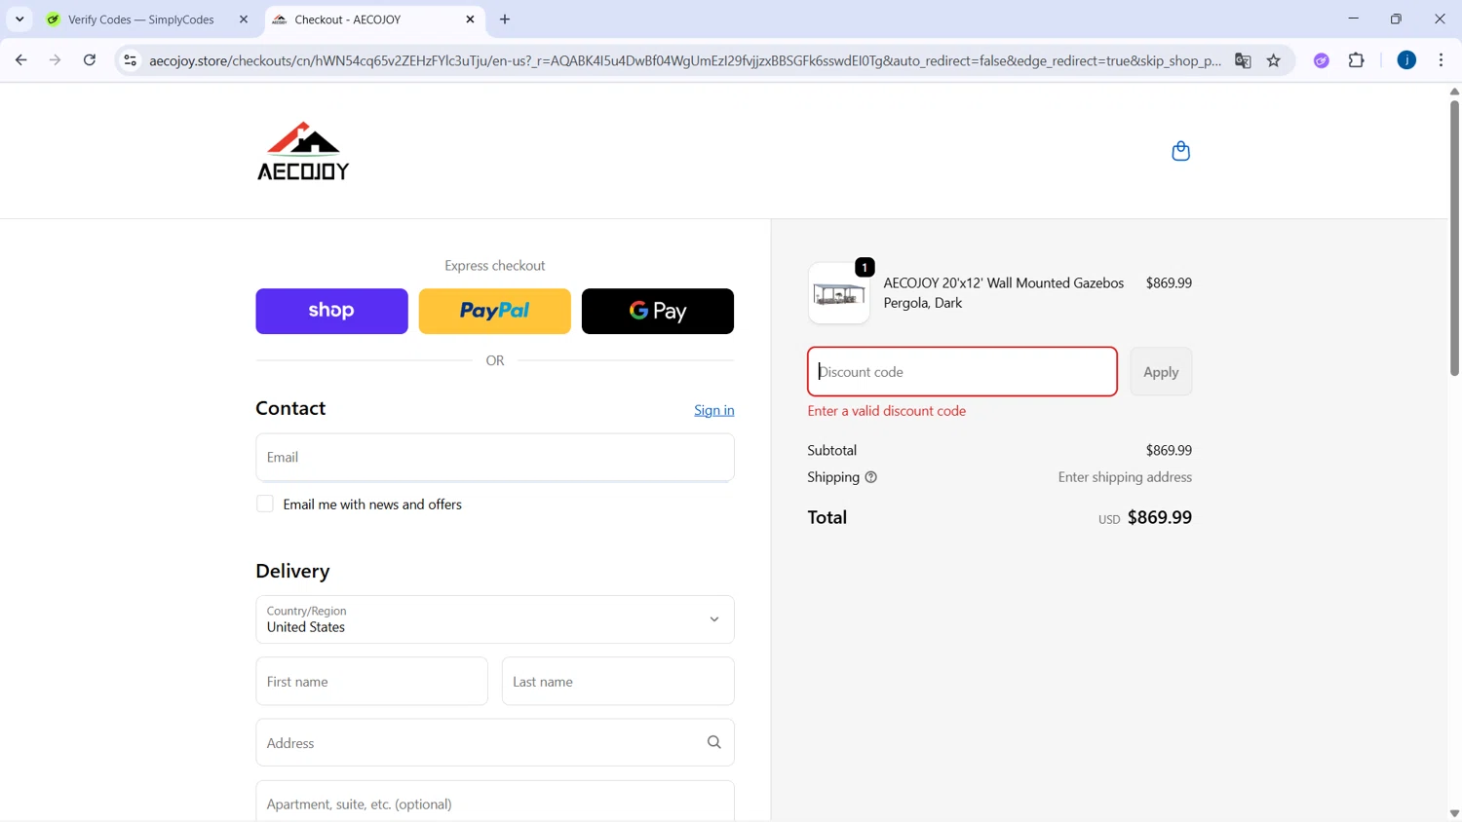Screen dimensions: 1462x822
Task: Minimize the browser window
Action: (1354, 19)
